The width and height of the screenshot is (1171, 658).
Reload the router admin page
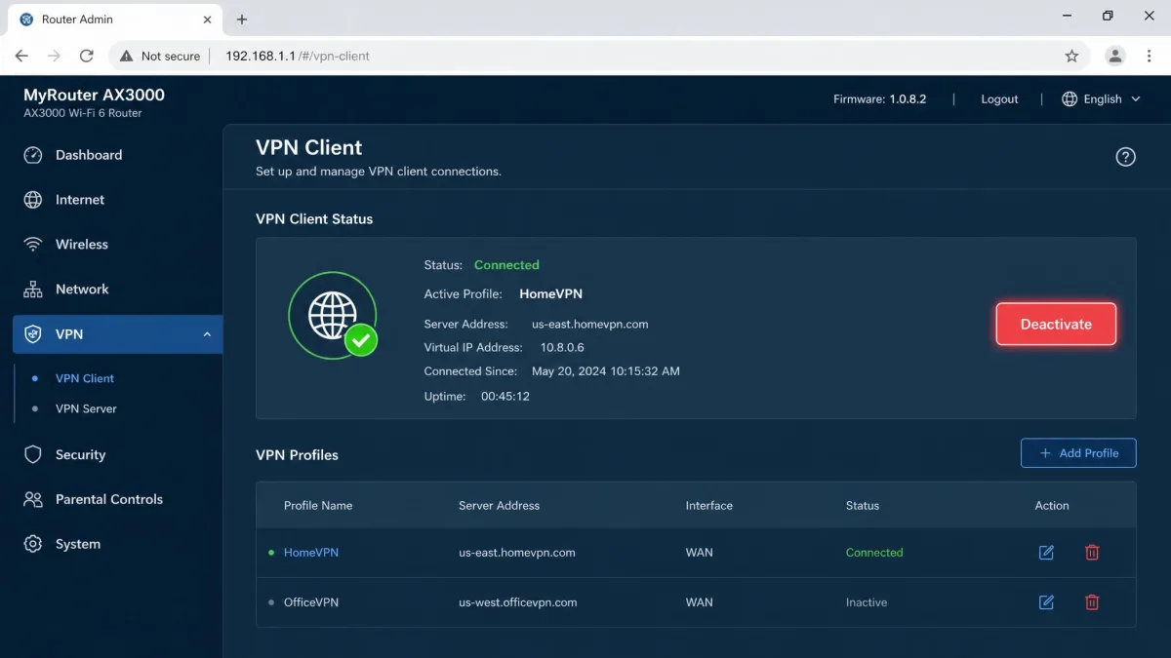click(x=86, y=57)
